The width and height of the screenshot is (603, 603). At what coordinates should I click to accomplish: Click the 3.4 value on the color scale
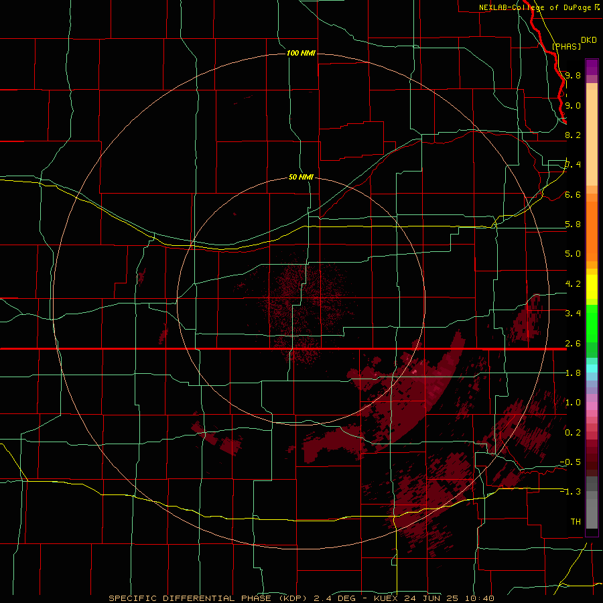tap(573, 313)
